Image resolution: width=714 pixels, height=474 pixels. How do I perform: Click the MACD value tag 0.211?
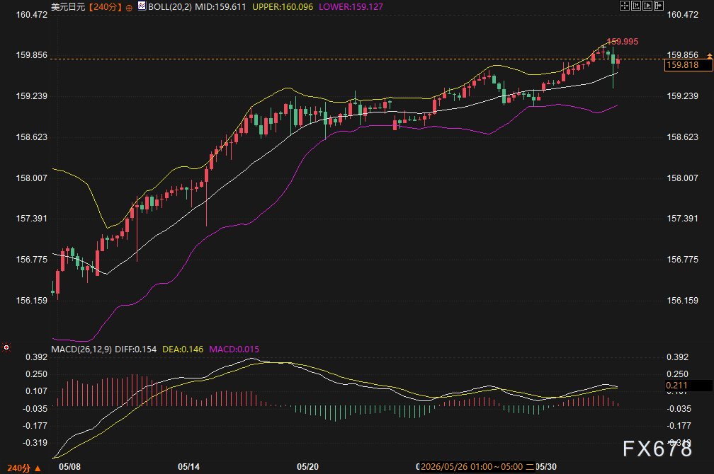point(688,386)
